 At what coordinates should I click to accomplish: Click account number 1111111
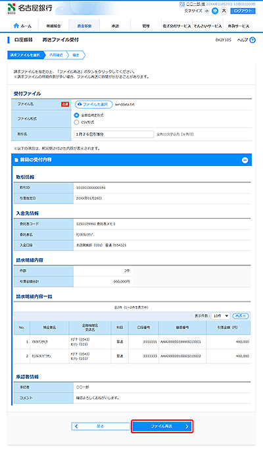(150, 342)
